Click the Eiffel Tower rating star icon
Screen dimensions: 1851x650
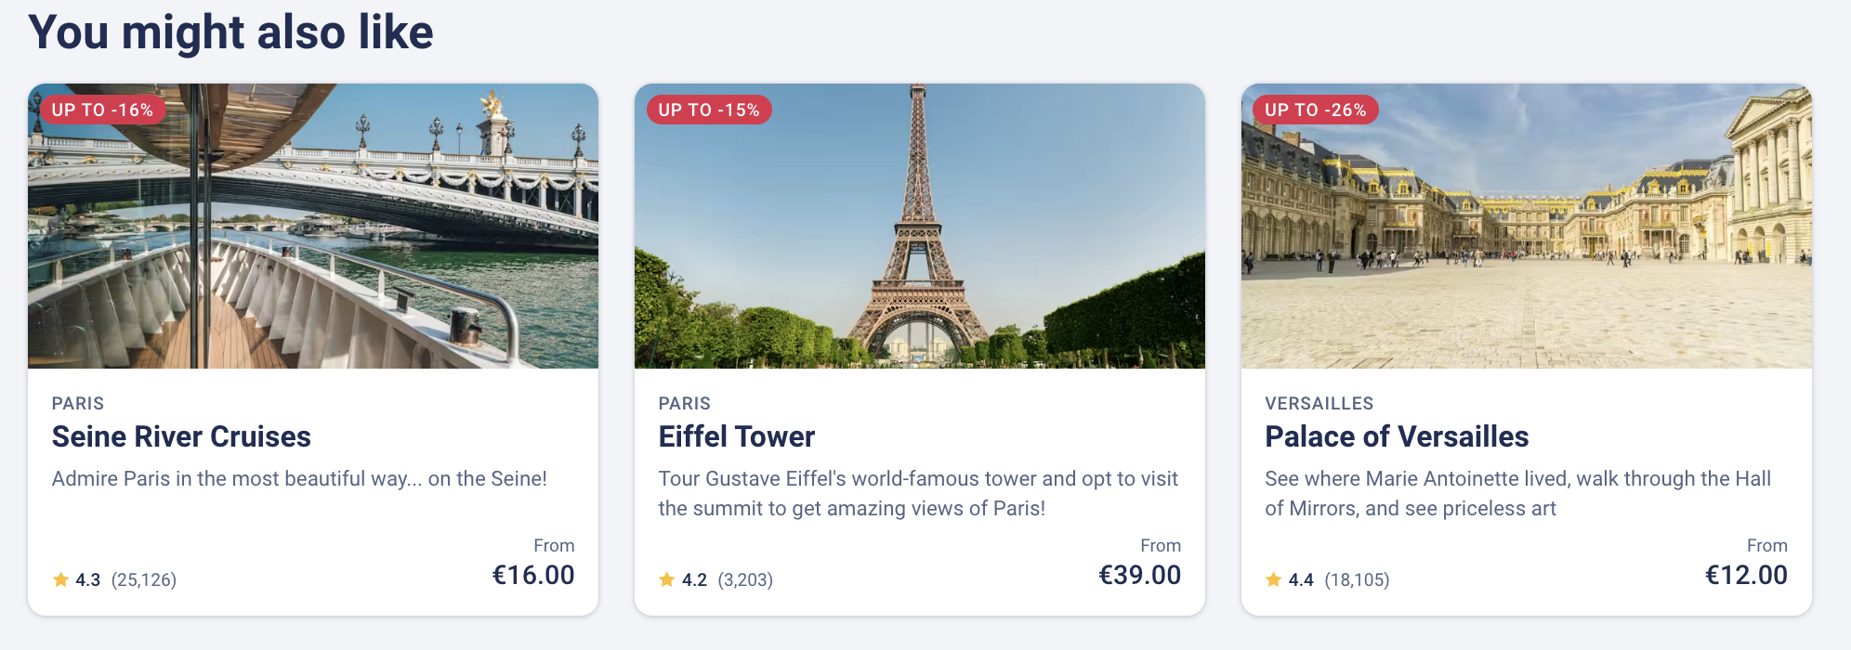tap(667, 580)
